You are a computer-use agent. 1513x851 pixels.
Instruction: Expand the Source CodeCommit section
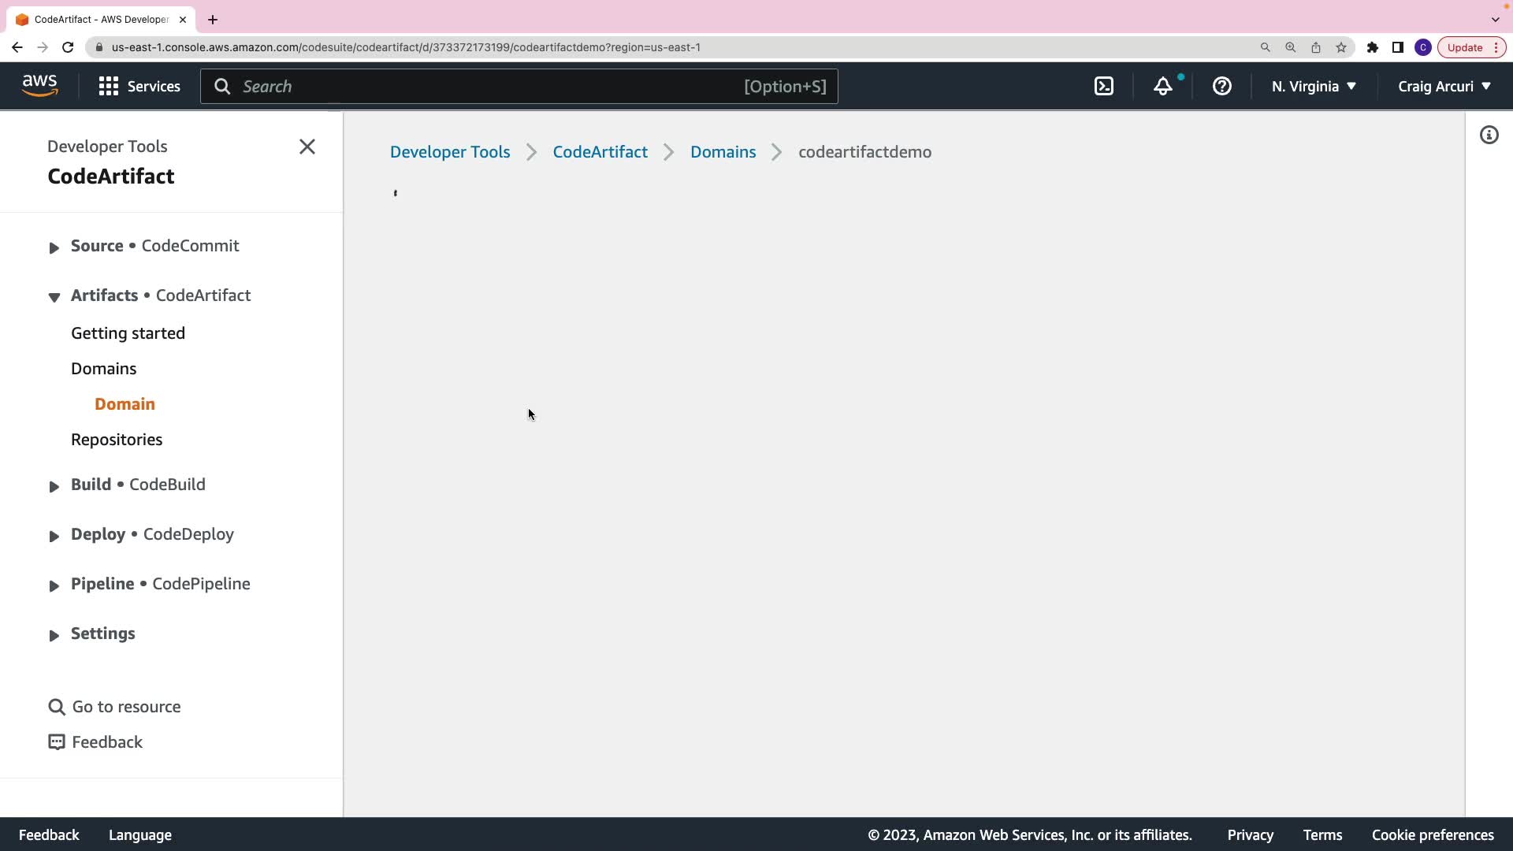pyautogui.click(x=54, y=247)
